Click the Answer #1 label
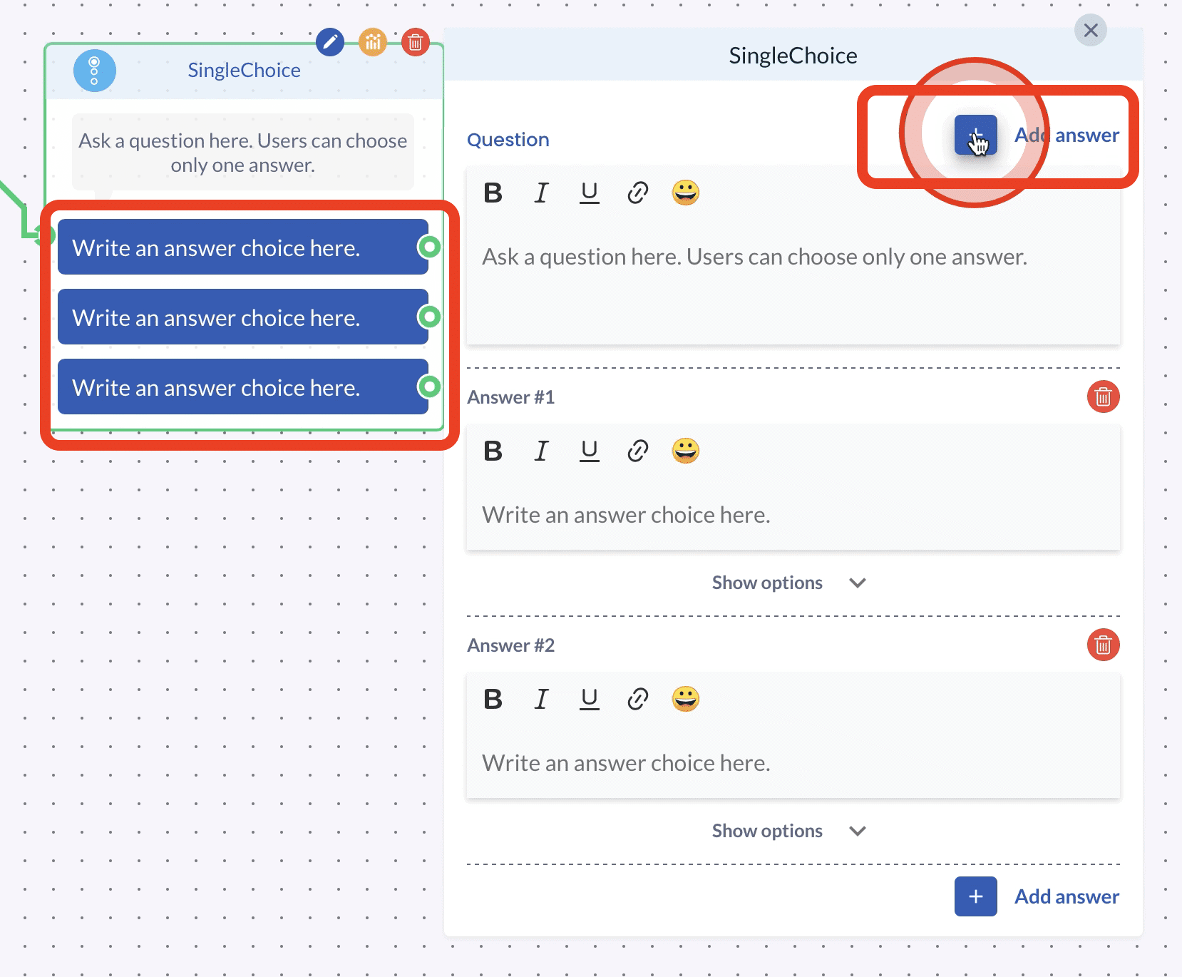This screenshot has width=1182, height=977. click(511, 397)
